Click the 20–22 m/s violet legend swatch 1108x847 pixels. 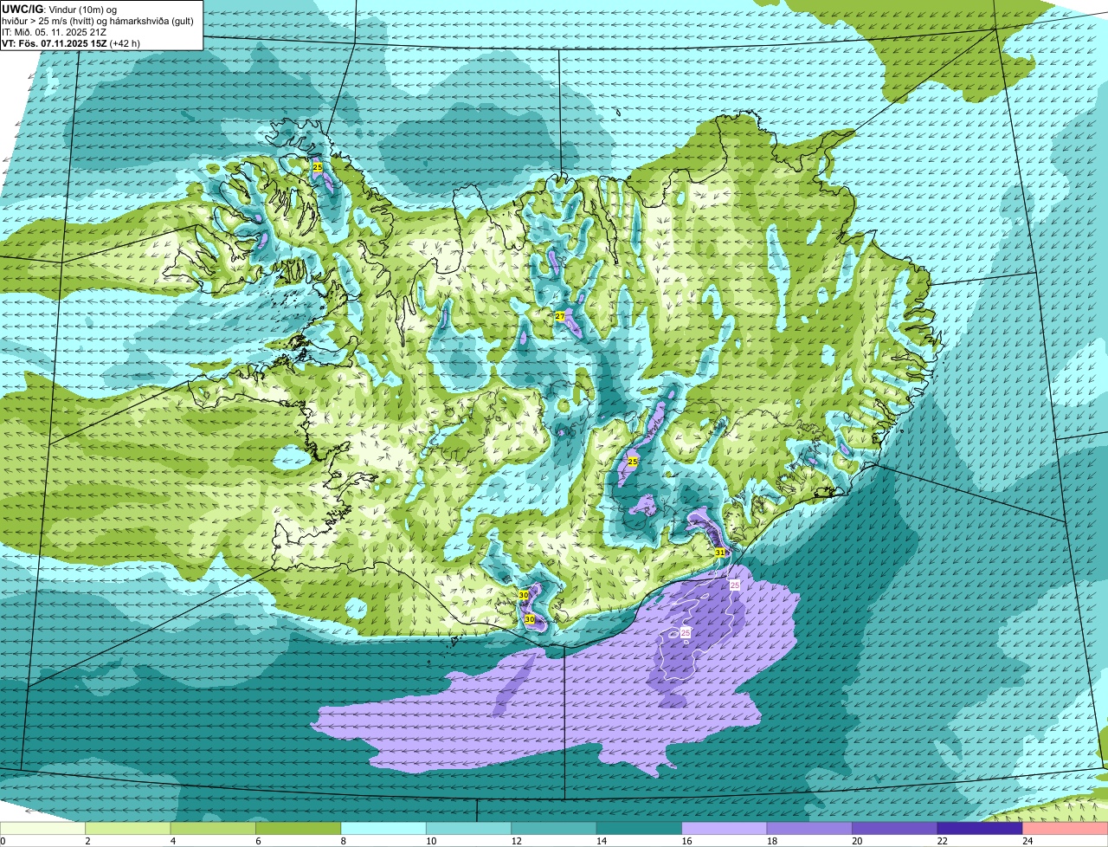(x=895, y=828)
